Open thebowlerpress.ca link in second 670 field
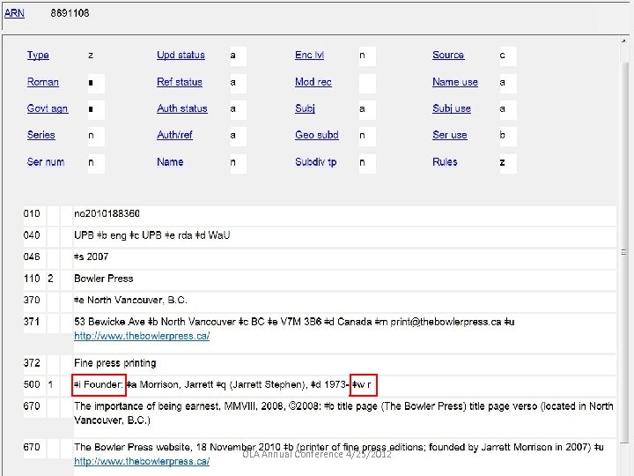The width and height of the screenshot is (634, 476). [142, 461]
